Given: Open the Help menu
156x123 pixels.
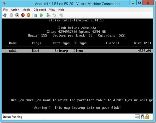Looking at the screenshot, I should tap(61, 10).
